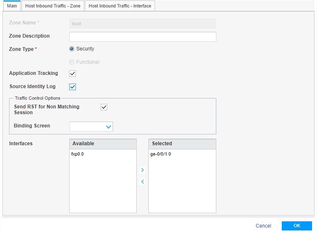
Task: Click the Available column header
Action: 103,144
